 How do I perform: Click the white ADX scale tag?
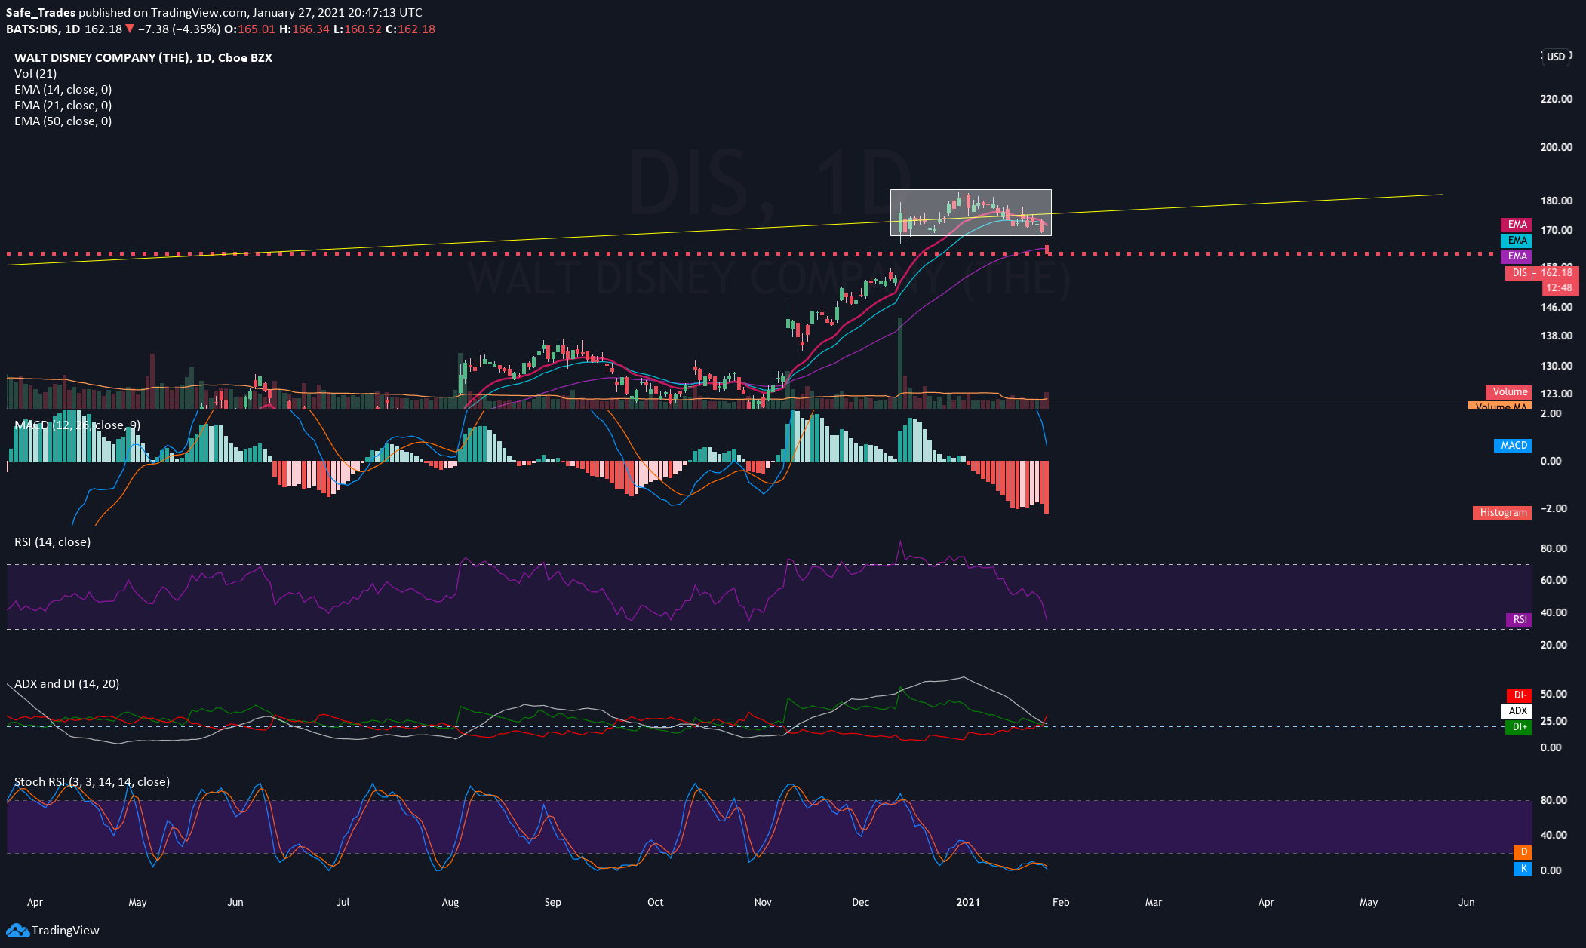(x=1517, y=710)
